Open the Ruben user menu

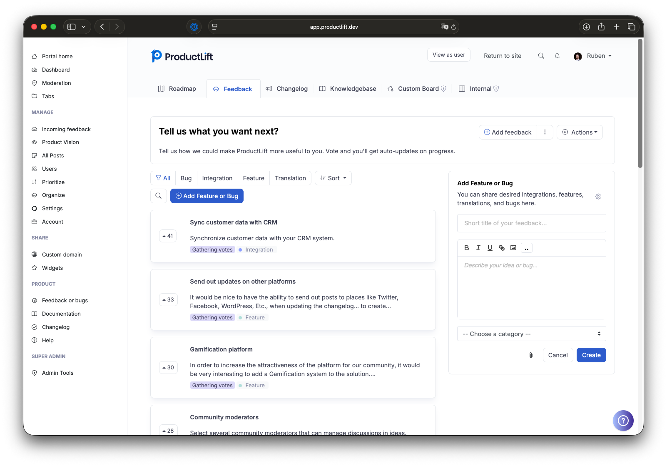599,56
